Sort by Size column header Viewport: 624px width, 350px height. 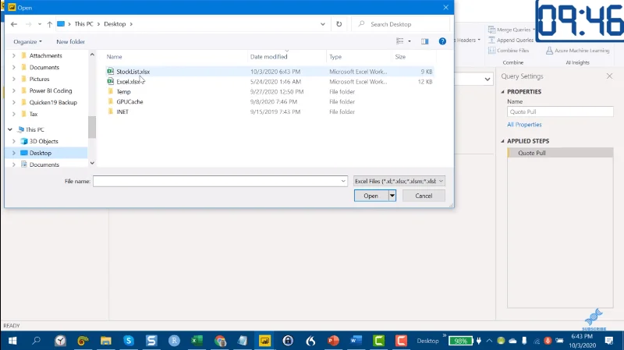pos(400,57)
